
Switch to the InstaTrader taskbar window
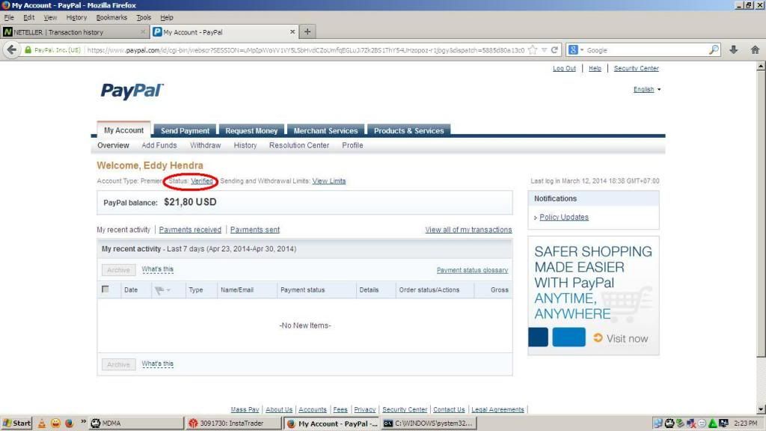tap(233, 424)
